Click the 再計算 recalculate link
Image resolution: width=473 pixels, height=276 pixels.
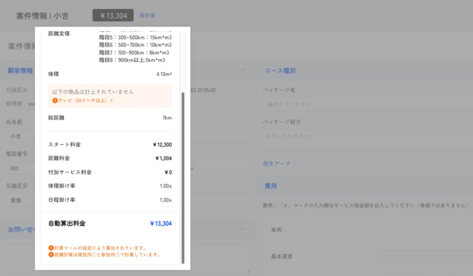(147, 16)
